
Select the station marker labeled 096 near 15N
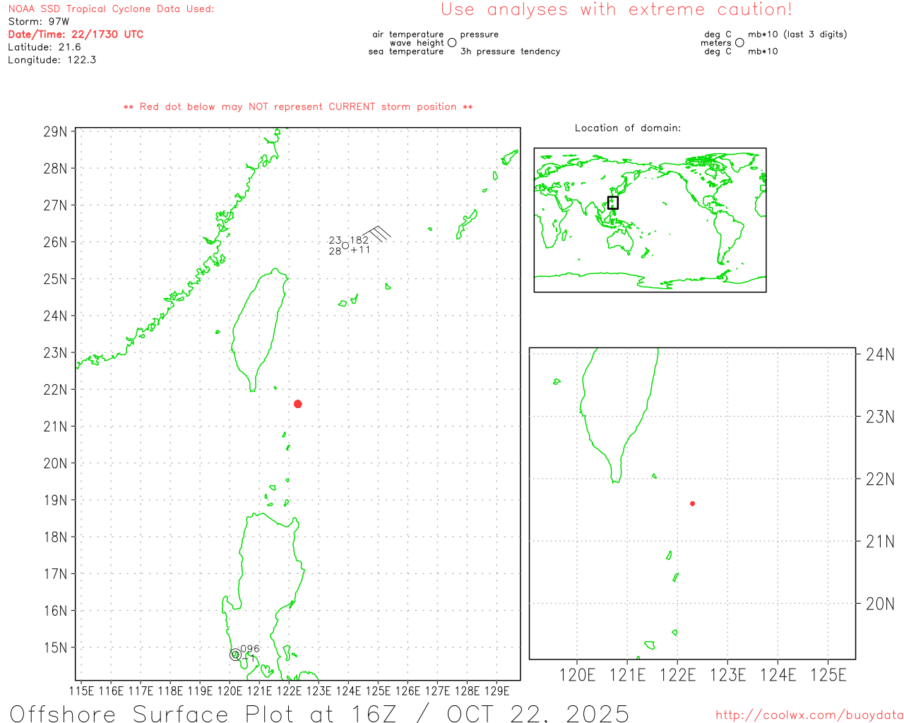pyautogui.click(x=235, y=655)
